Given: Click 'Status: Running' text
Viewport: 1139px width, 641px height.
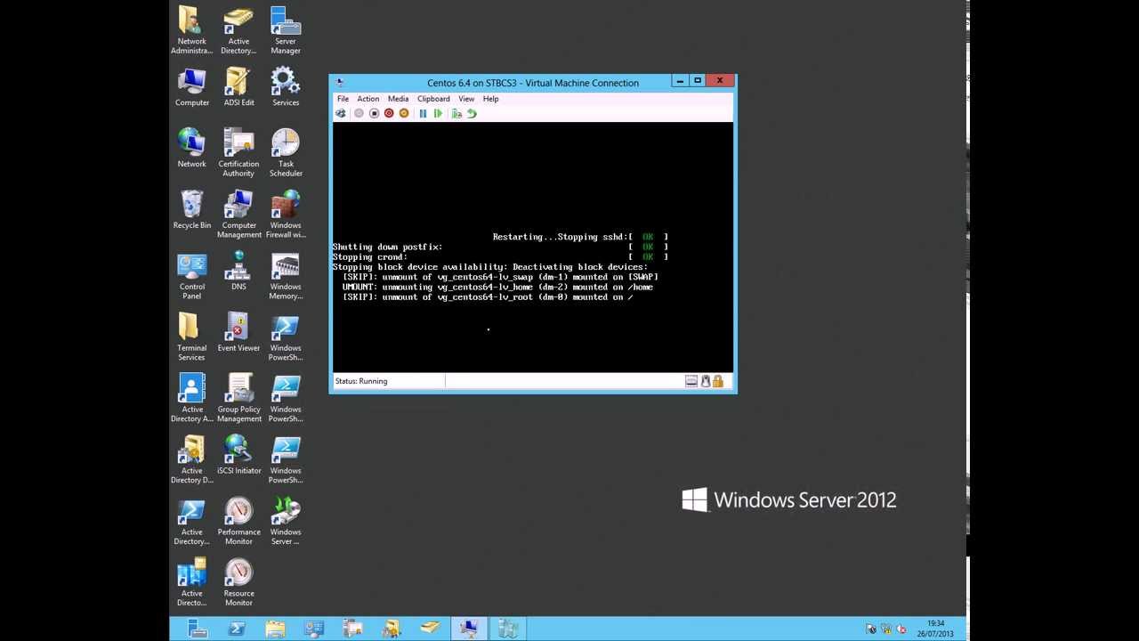Looking at the screenshot, I should 361,381.
